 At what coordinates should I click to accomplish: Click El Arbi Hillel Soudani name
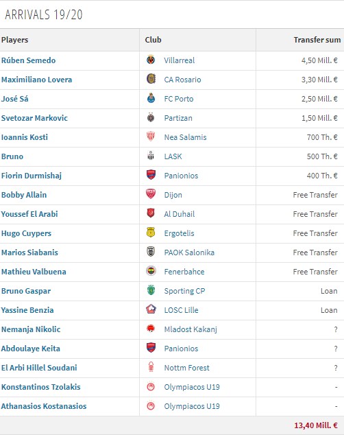coord(39,368)
